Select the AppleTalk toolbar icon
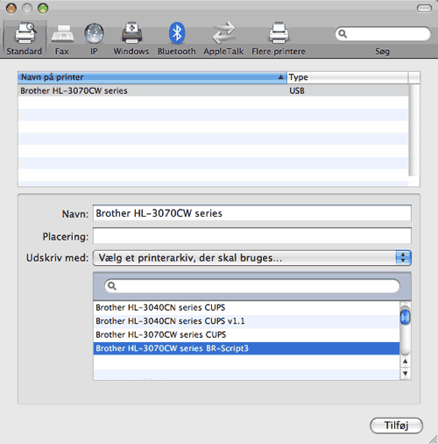The width and height of the screenshot is (438, 444). pyautogui.click(x=223, y=39)
